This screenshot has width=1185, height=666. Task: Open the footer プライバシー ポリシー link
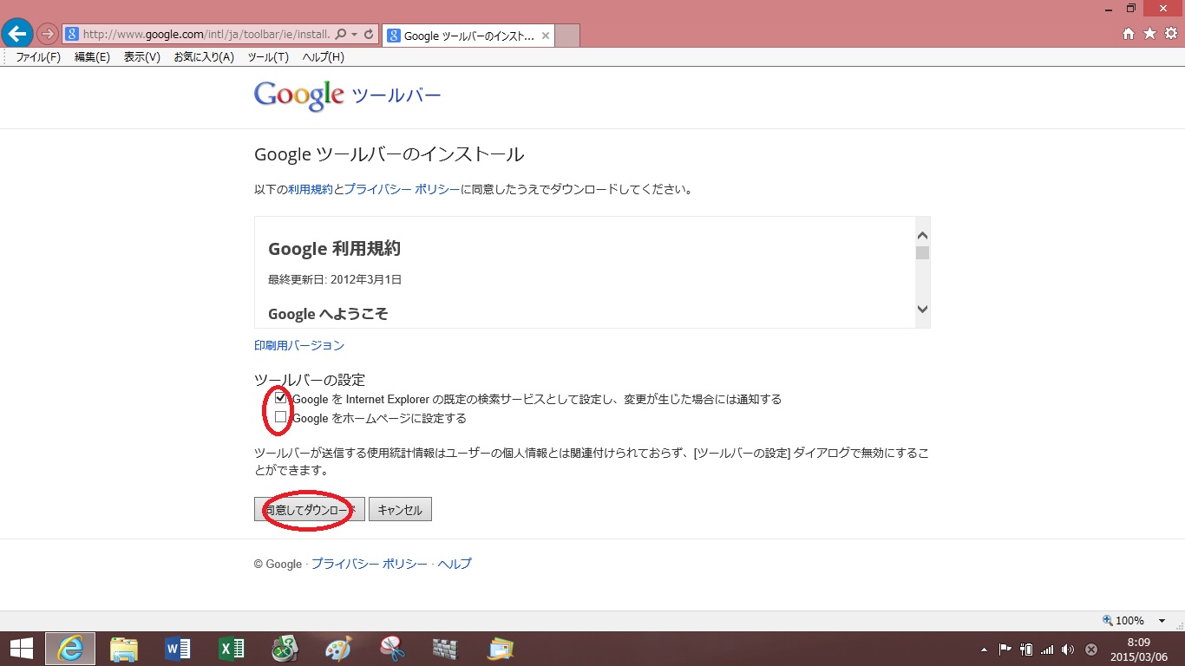370,564
